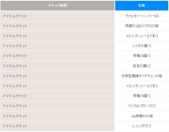Image resolution: width=169 pixels, height=132 pixels.
Task: Select レインボウ[1] item name
Action: 142,126
